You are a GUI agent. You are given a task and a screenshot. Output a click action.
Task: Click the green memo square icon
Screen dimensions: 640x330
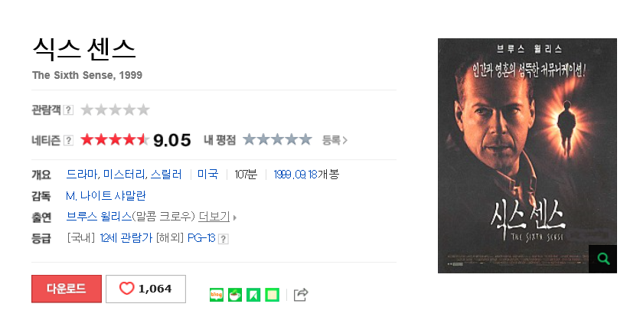[x=272, y=294]
